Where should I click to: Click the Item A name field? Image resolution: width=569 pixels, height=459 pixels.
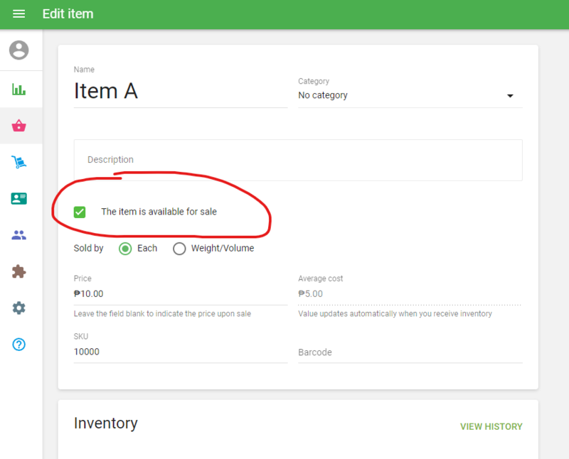pos(180,92)
